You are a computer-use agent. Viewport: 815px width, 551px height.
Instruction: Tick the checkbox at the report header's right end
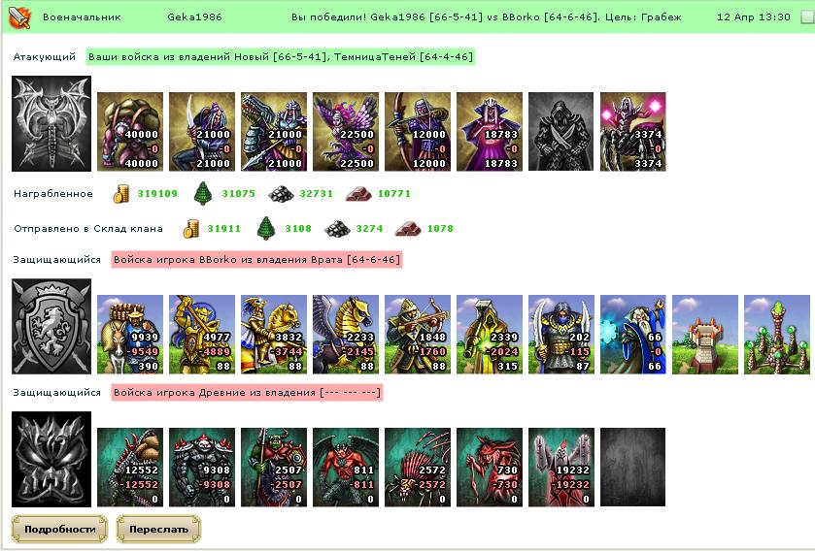(807, 17)
